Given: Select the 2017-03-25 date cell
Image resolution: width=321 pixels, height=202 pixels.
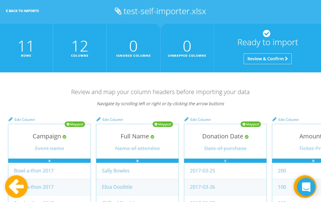Looking at the screenshot, I should (x=203, y=171).
